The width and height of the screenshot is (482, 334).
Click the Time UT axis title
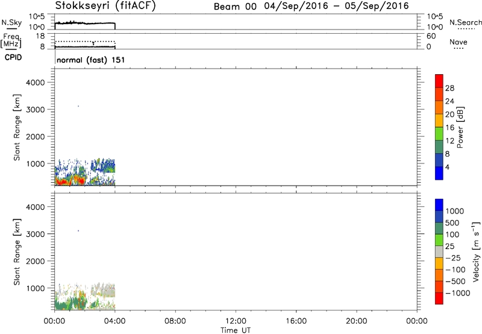point(236,330)
